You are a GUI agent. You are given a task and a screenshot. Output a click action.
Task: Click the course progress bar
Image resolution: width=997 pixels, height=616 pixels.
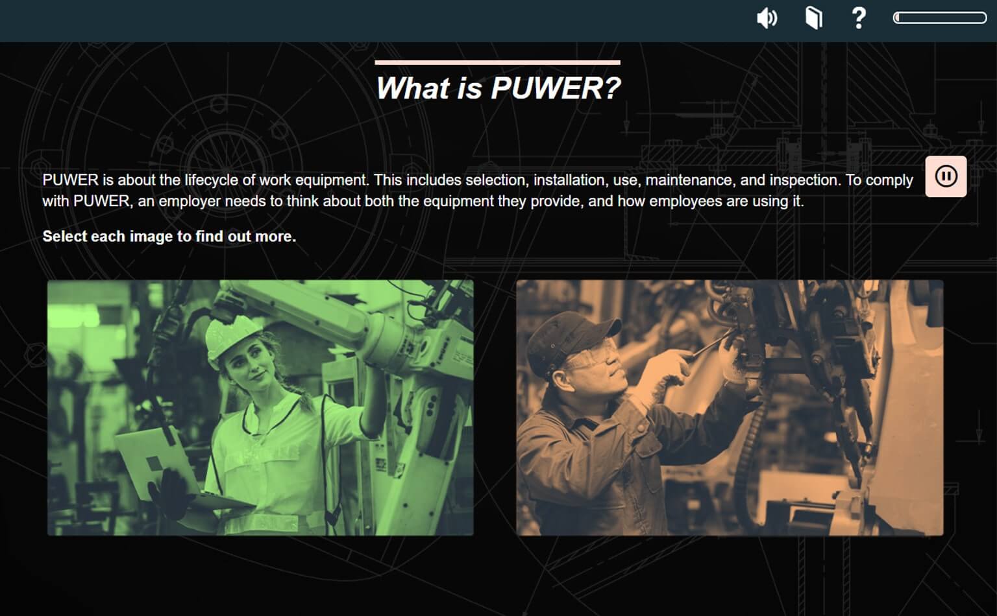(940, 18)
